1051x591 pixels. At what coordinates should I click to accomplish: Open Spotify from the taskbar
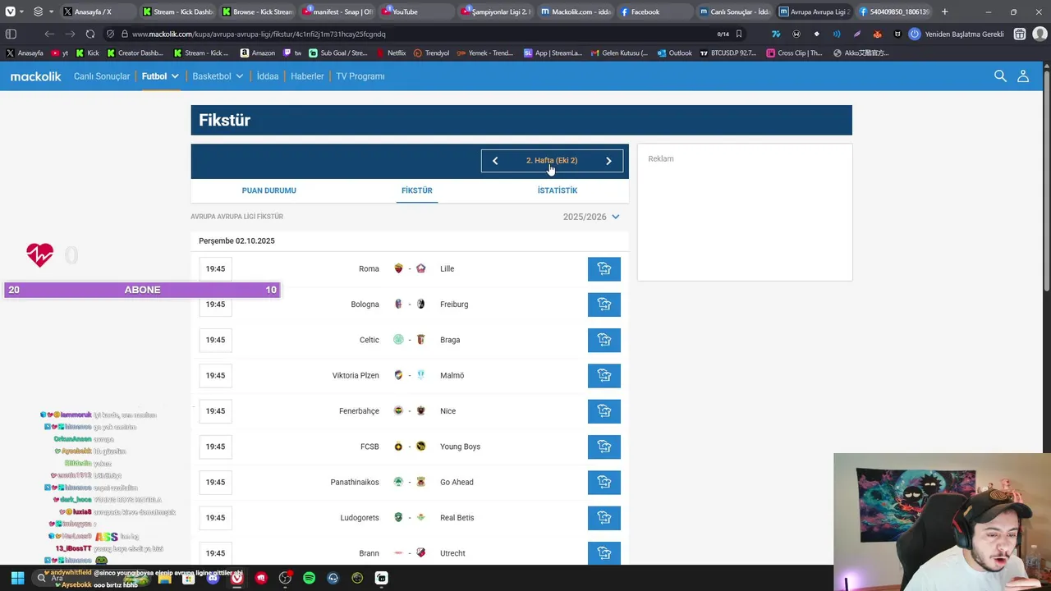pos(309,578)
